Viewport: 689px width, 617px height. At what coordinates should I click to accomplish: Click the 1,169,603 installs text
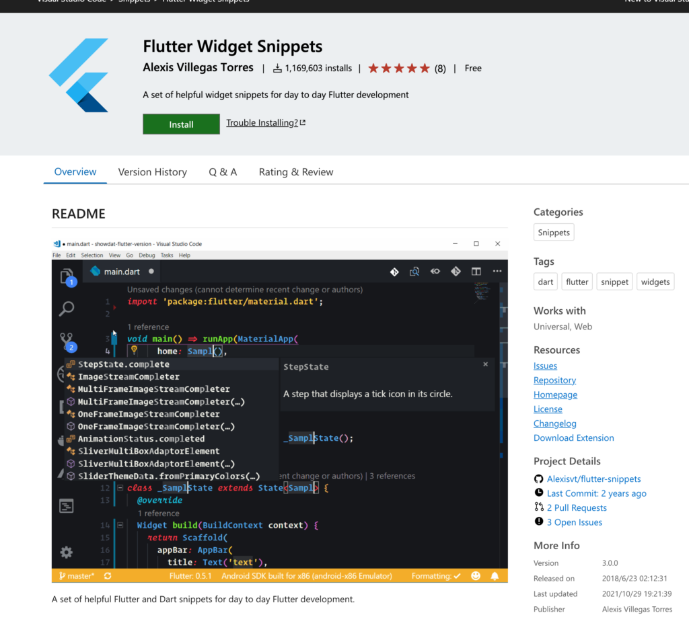[x=318, y=68]
